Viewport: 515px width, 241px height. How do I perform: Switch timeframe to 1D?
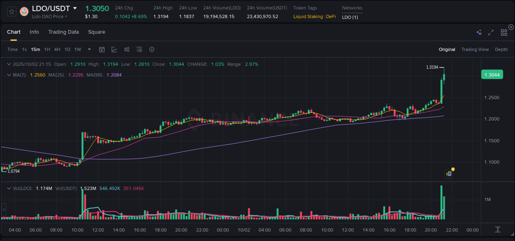pyautogui.click(x=67, y=49)
